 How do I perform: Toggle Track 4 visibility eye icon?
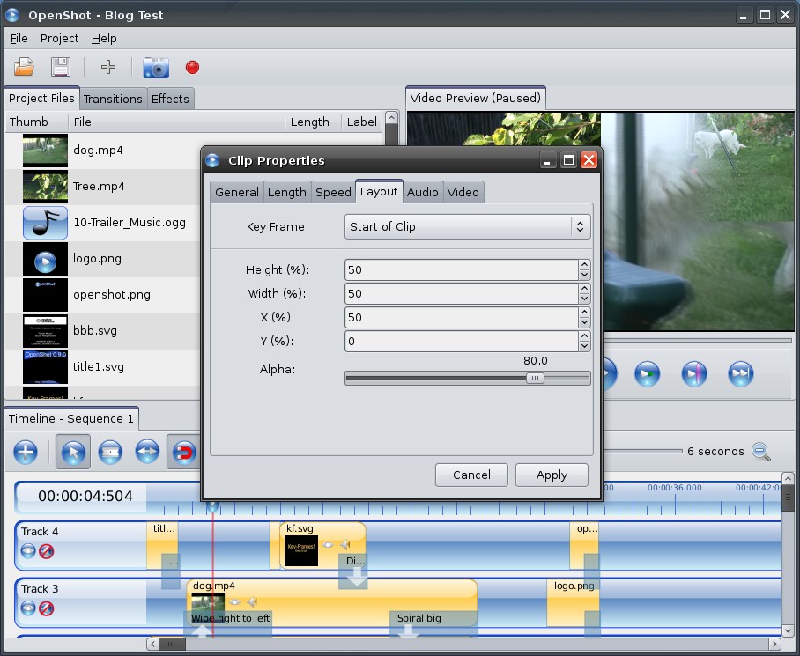(x=29, y=550)
